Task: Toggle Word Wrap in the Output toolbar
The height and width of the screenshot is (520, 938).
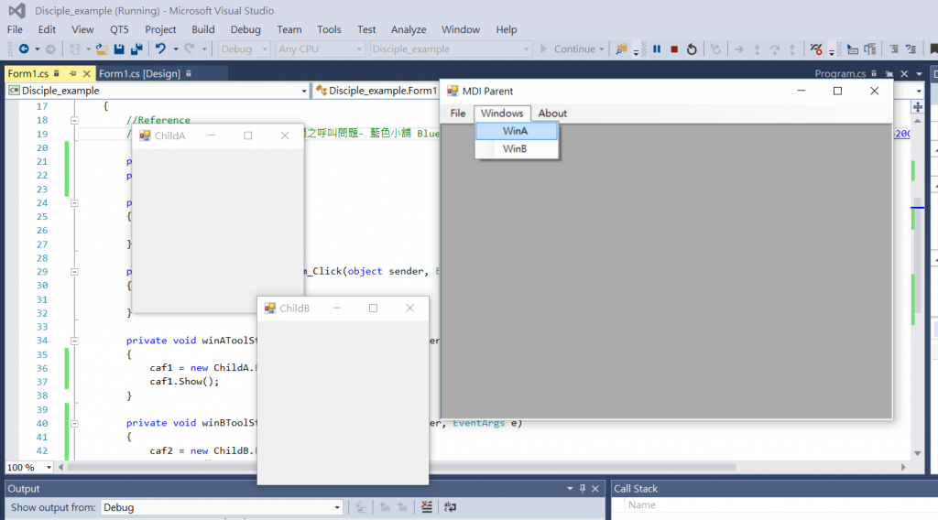Action: [x=450, y=507]
